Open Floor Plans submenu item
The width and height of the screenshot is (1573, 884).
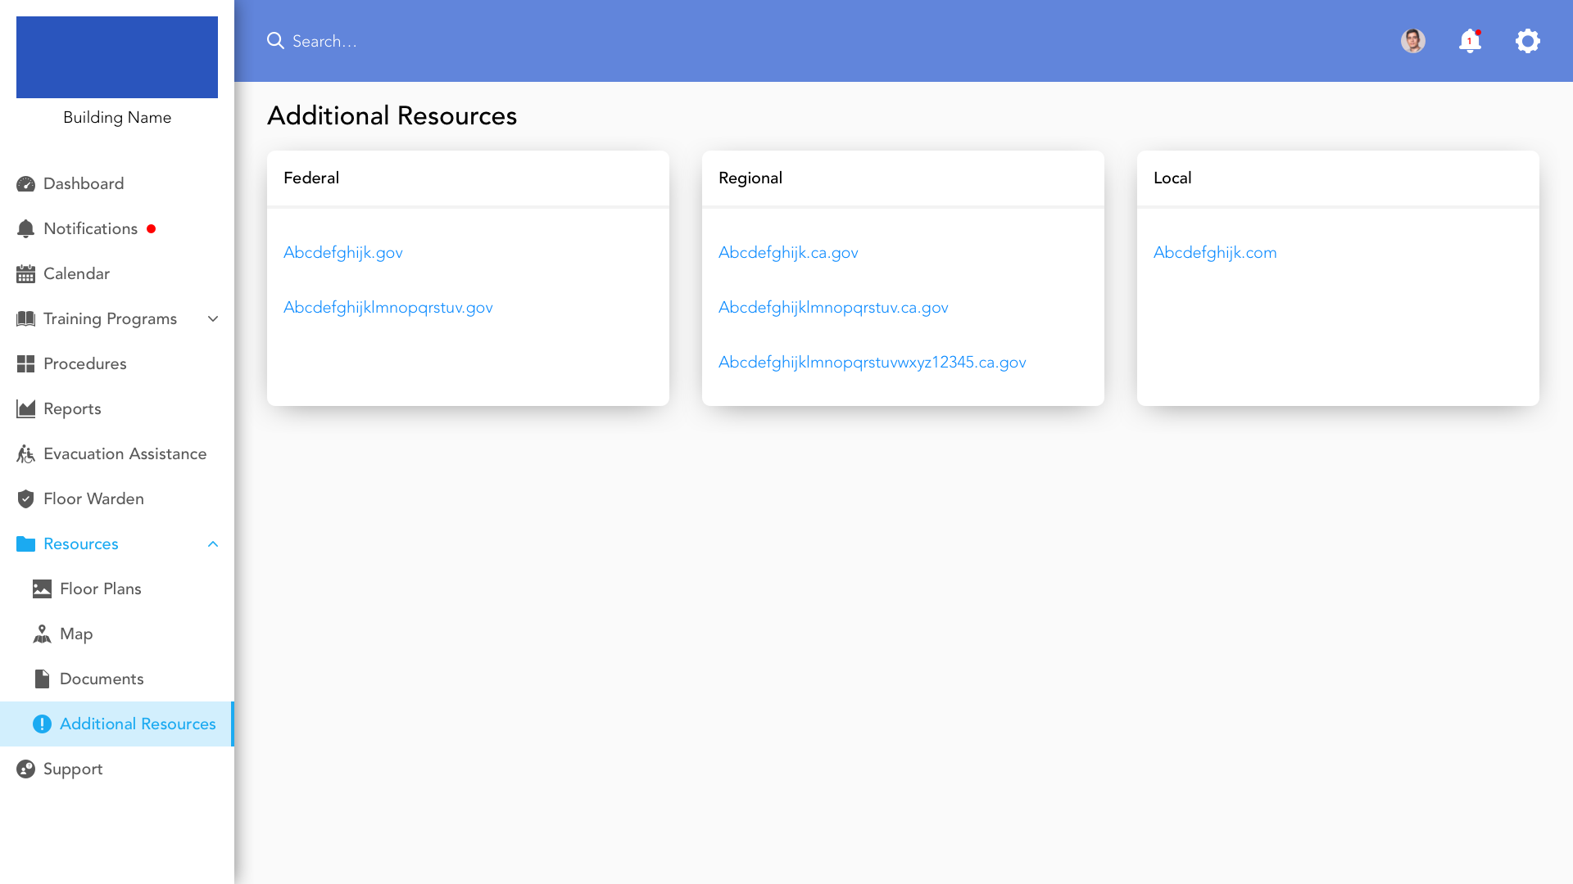[x=100, y=589]
